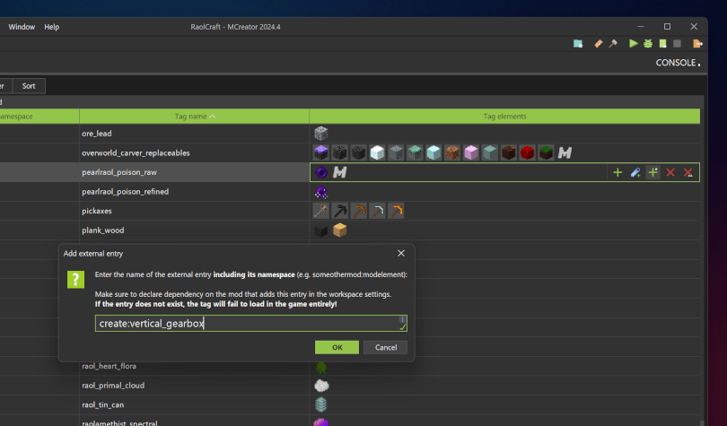Click the remove-all red X icon

pyautogui.click(x=688, y=172)
